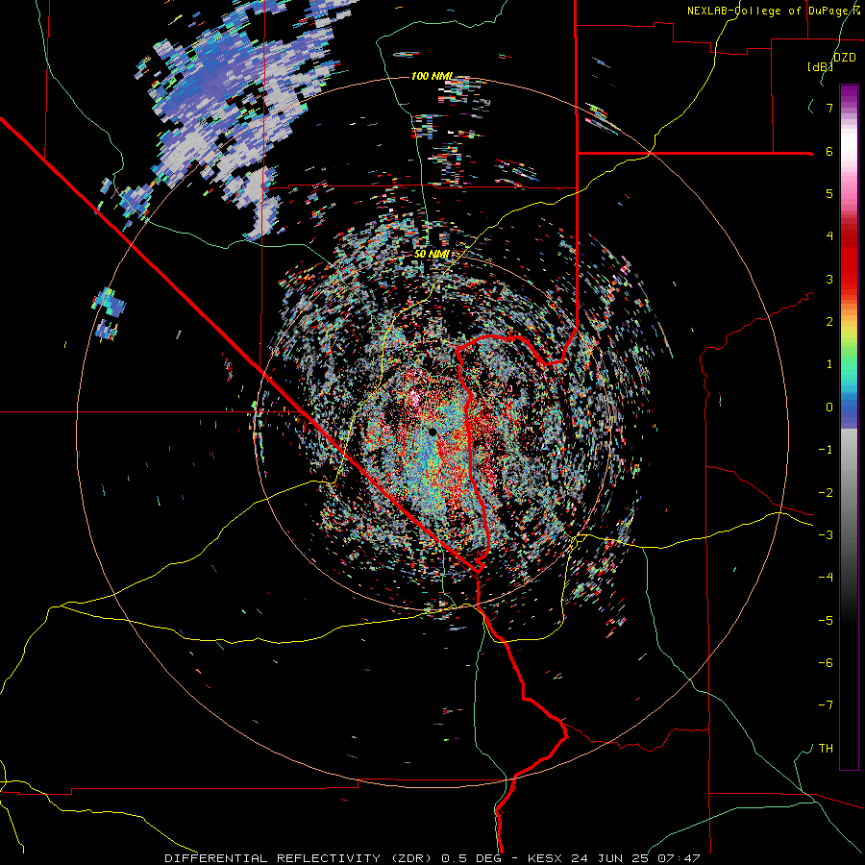Screen dimensions: 865x865
Task: Click the black radar site dot at center
Action: (x=432, y=432)
